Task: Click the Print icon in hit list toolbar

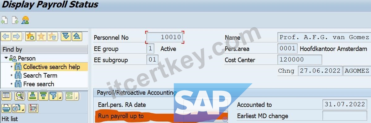Action: 6,108
